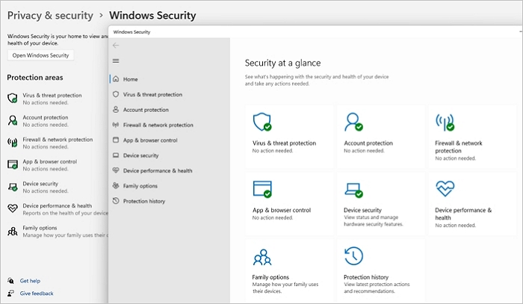The height and width of the screenshot is (304, 523).
Task: Click the Firewall & network protection antenna tile icon
Action: pyautogui.click(x=445, y=122)
